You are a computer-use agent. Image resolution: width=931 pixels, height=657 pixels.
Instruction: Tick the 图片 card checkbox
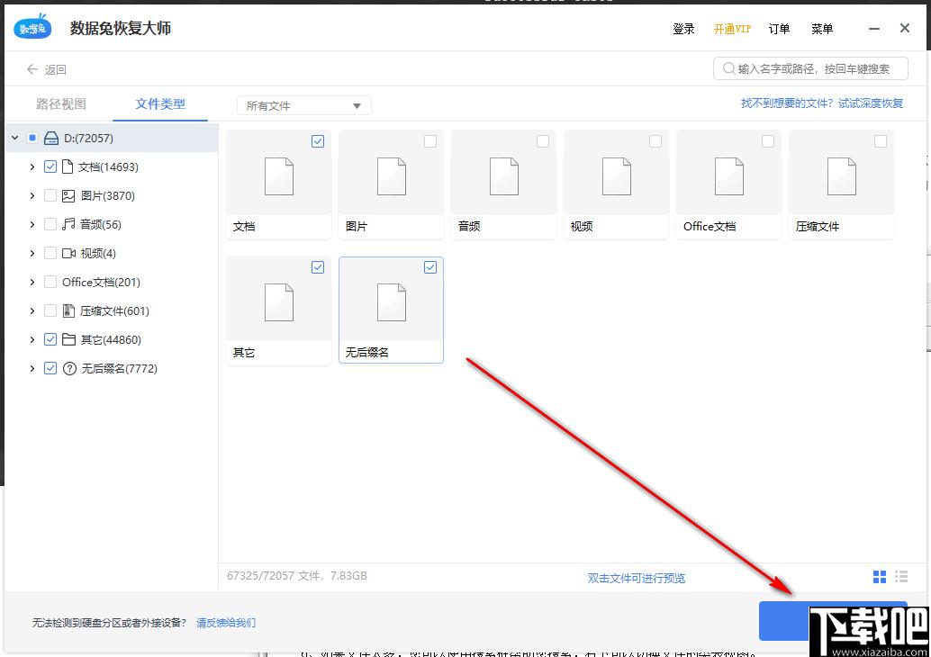pos(430,141)
